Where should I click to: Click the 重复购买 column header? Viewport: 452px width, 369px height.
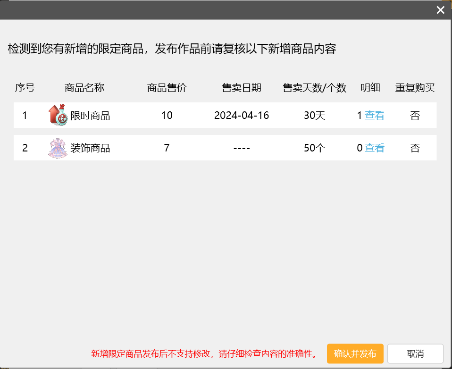pyautogui.click(x=415, y=87)
